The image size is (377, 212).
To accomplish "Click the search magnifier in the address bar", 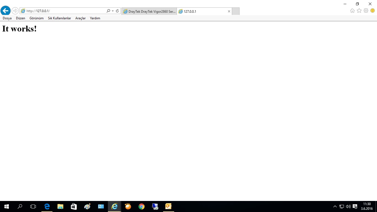I will click(x=108, y=11).
